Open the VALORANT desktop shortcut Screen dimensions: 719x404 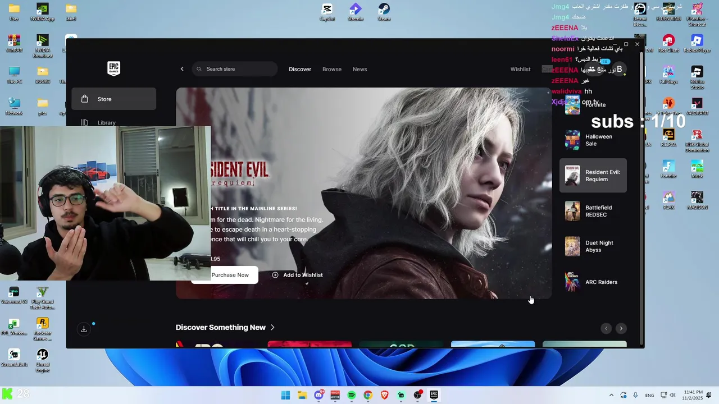click(x=697, y=107)
